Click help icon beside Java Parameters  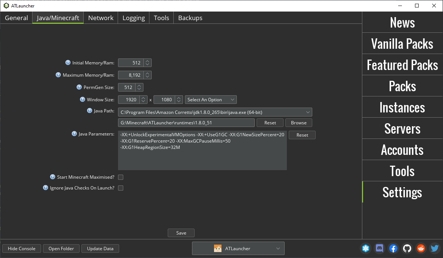74,134
